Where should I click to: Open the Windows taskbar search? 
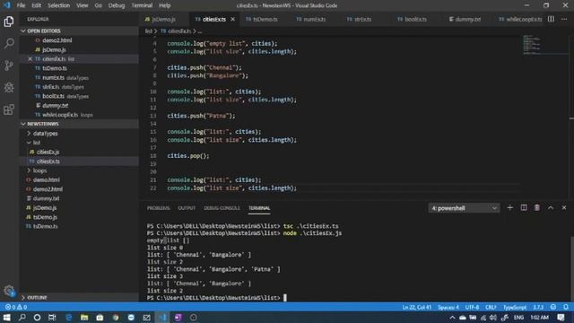(x=22, y=317)
